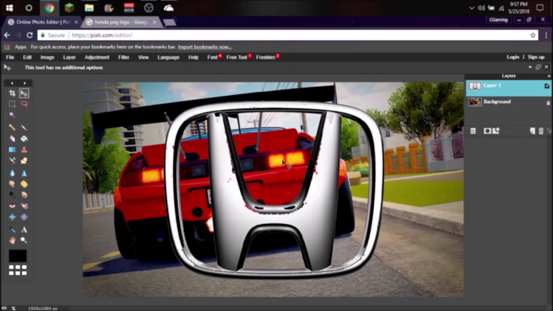553x311 pixels.
Task: Select the Marquee selection tool
Action: tap(12, 104)
